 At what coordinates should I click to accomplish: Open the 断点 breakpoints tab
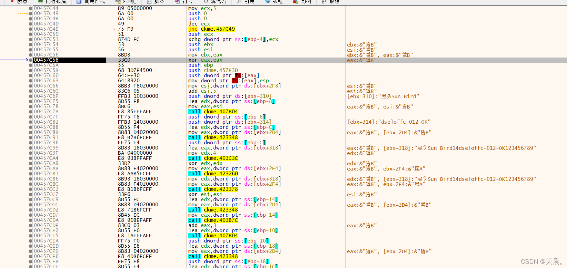click(x=19, y=2)
